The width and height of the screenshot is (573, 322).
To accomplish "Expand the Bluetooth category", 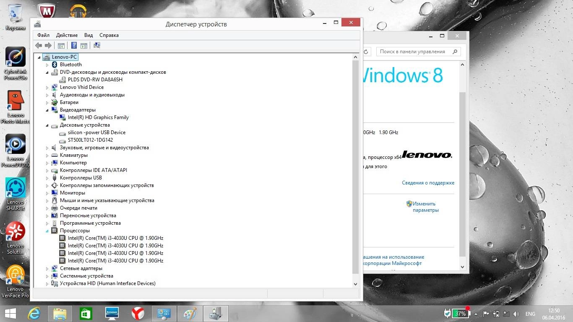I will click(x=47, y=65).
